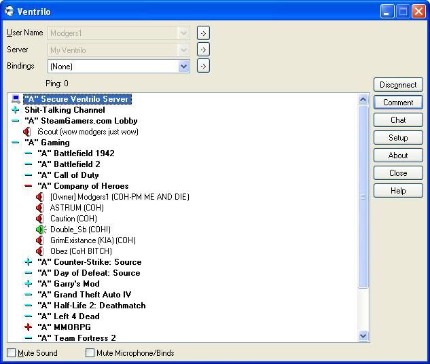Click the channel list vertical scrollbar thumb
Viewport: 430px width, 364px height.
click(x=363, y=197)
